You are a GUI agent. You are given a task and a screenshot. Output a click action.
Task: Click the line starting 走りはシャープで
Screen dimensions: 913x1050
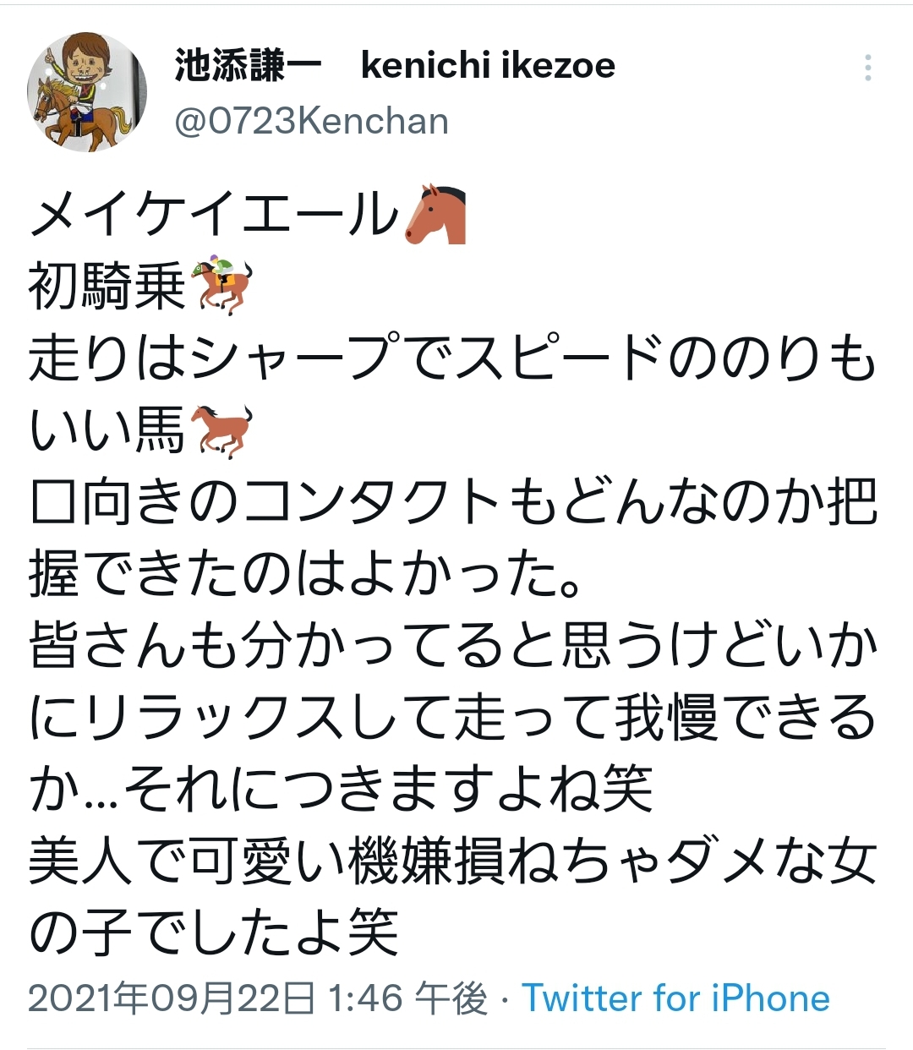click(x=453, y=358)
